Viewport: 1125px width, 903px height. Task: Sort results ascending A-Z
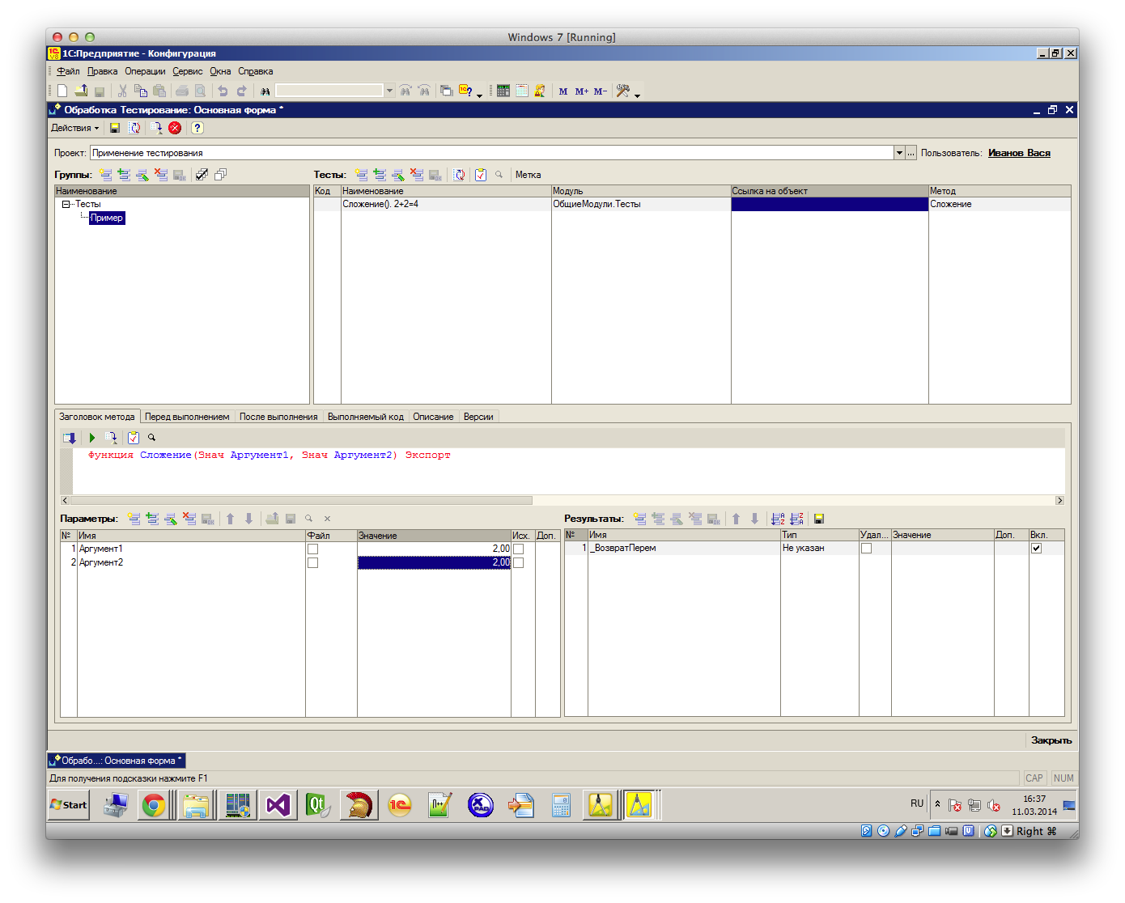coord(778,519)
